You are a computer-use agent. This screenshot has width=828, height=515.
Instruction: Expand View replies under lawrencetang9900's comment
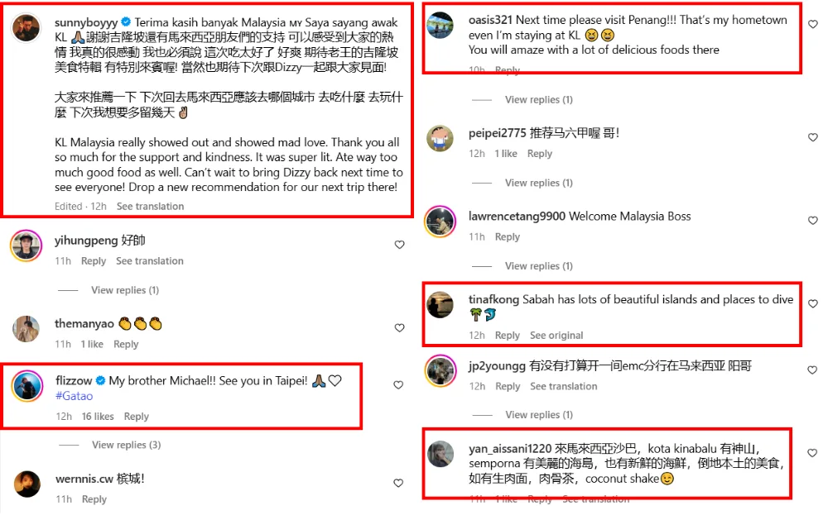point(539,266)
